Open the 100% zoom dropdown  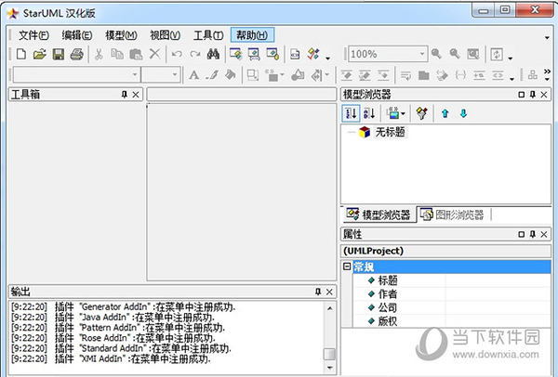click(422, 54)
